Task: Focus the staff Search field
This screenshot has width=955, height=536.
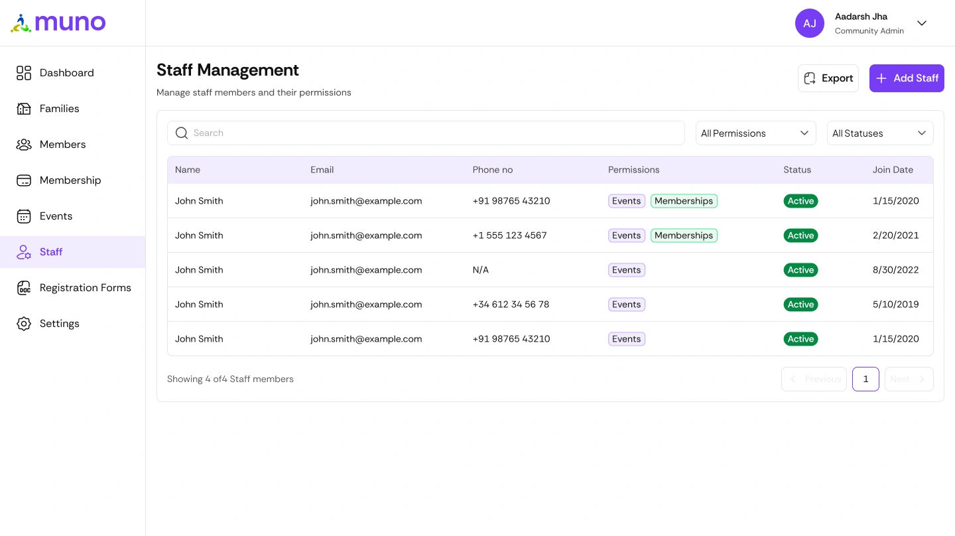Action: click(426, 133)
